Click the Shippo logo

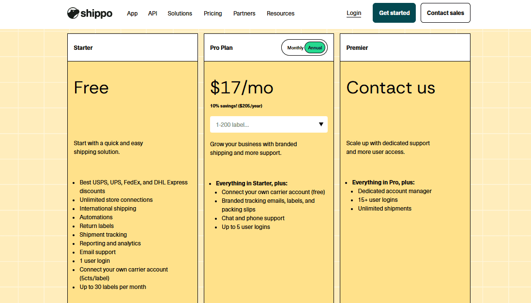(x=90, y=13)
